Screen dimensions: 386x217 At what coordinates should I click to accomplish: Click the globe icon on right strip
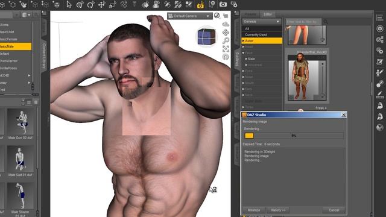tap(380, 127)
